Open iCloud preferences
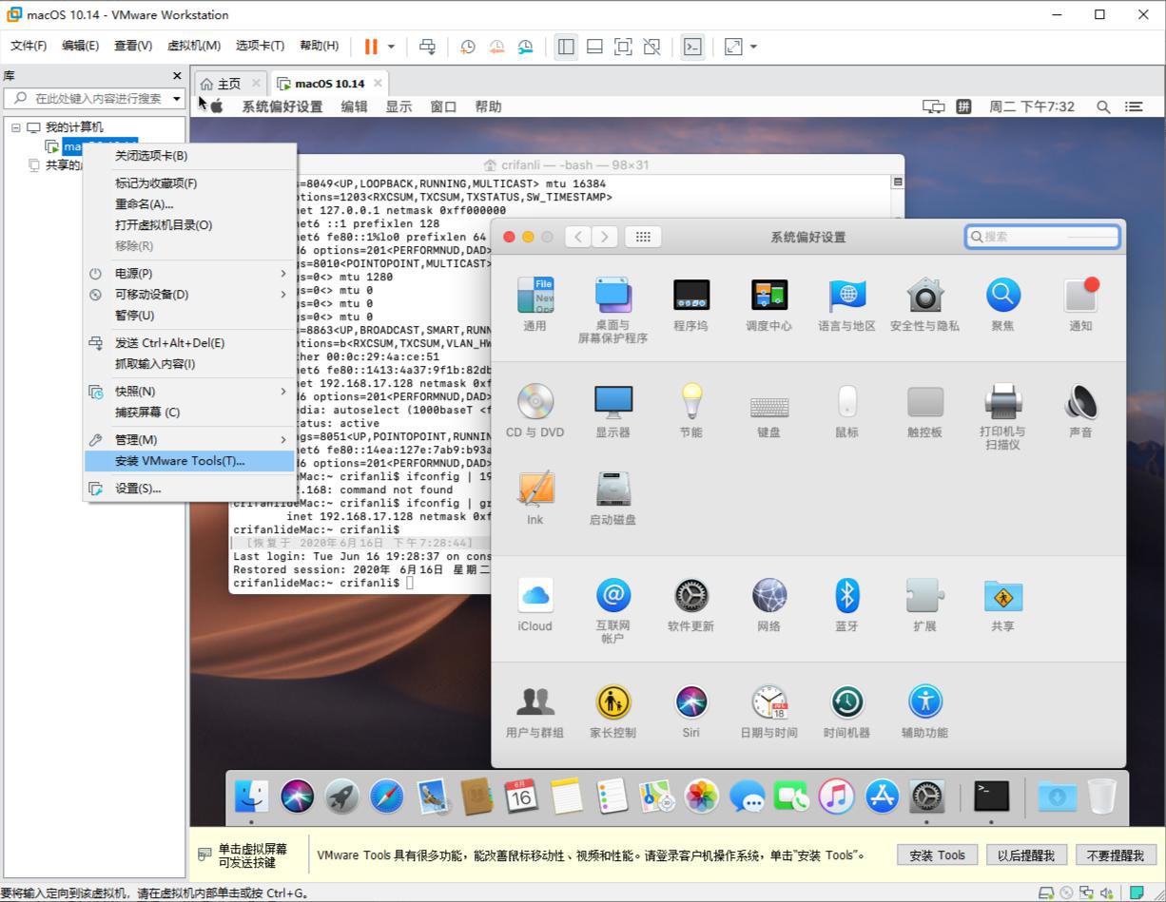The image size is (1166, 902). (x=534, y=596)
